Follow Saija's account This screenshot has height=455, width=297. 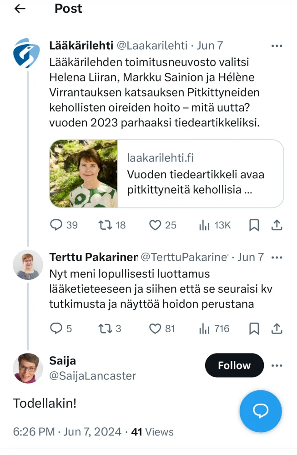tap(234, 365)
